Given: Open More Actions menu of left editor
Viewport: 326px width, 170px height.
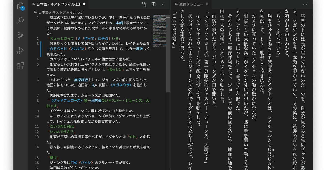Looking at the screenshot, I should pos(162,4).
